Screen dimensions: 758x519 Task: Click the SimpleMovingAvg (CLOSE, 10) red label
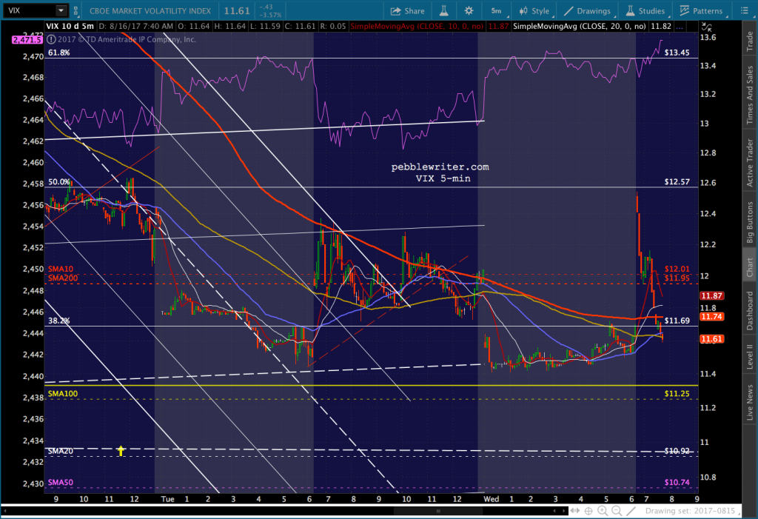(416, 26)
